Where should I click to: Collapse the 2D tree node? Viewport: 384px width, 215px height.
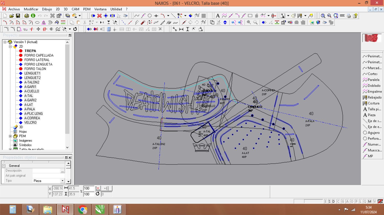(x=10, y=46)
